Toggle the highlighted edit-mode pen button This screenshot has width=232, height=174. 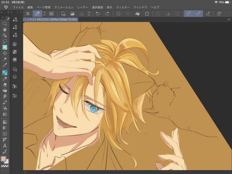(37, 14)
